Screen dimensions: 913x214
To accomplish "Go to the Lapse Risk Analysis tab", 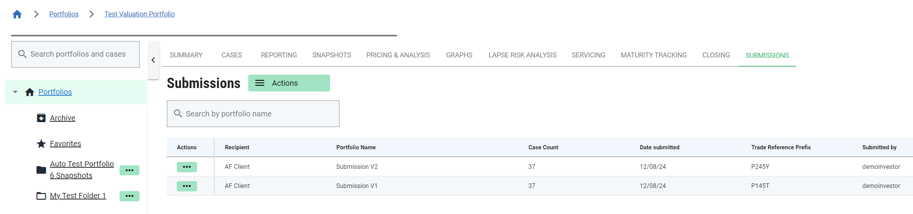I will (522, 55).
